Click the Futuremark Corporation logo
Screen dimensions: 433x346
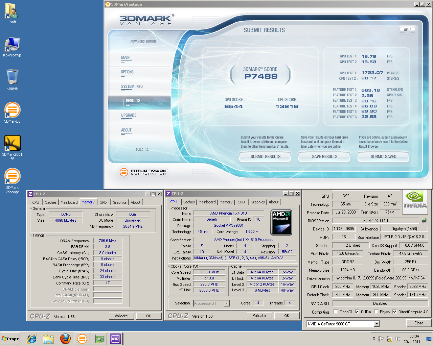point(143,172)
